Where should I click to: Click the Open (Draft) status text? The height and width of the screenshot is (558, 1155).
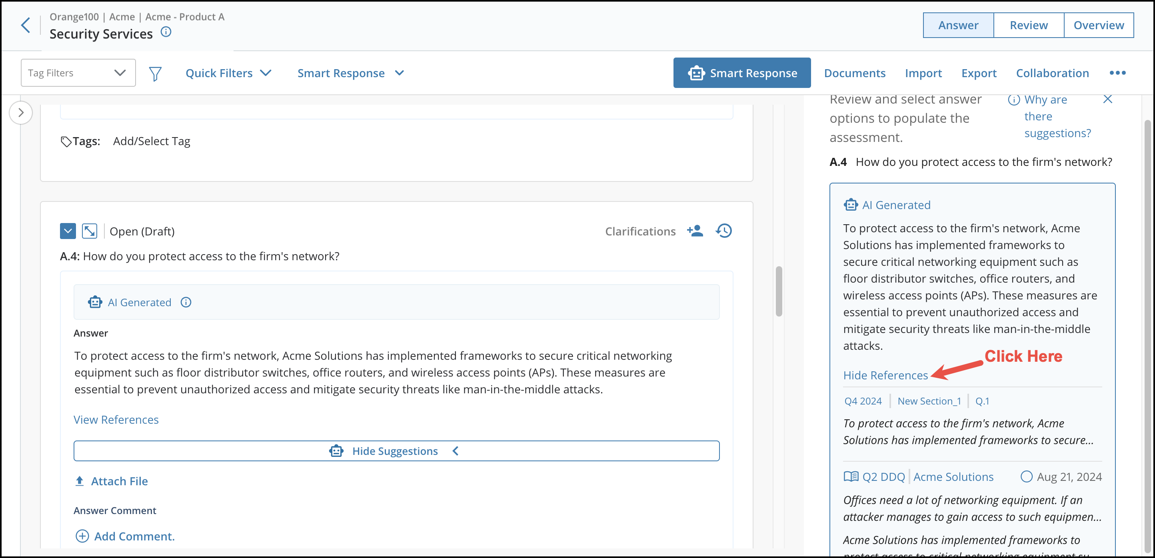pyautogui.click(x=142, y=231)
